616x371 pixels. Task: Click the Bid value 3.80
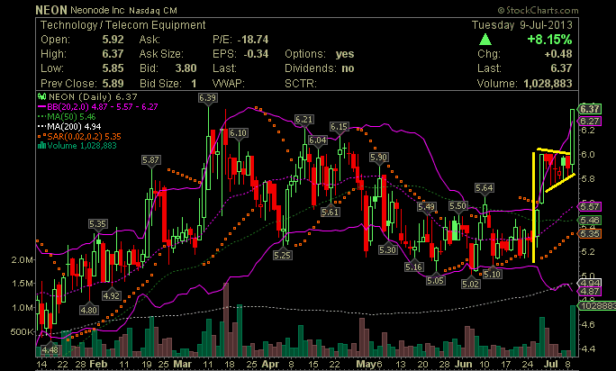(x=186, y=68)
